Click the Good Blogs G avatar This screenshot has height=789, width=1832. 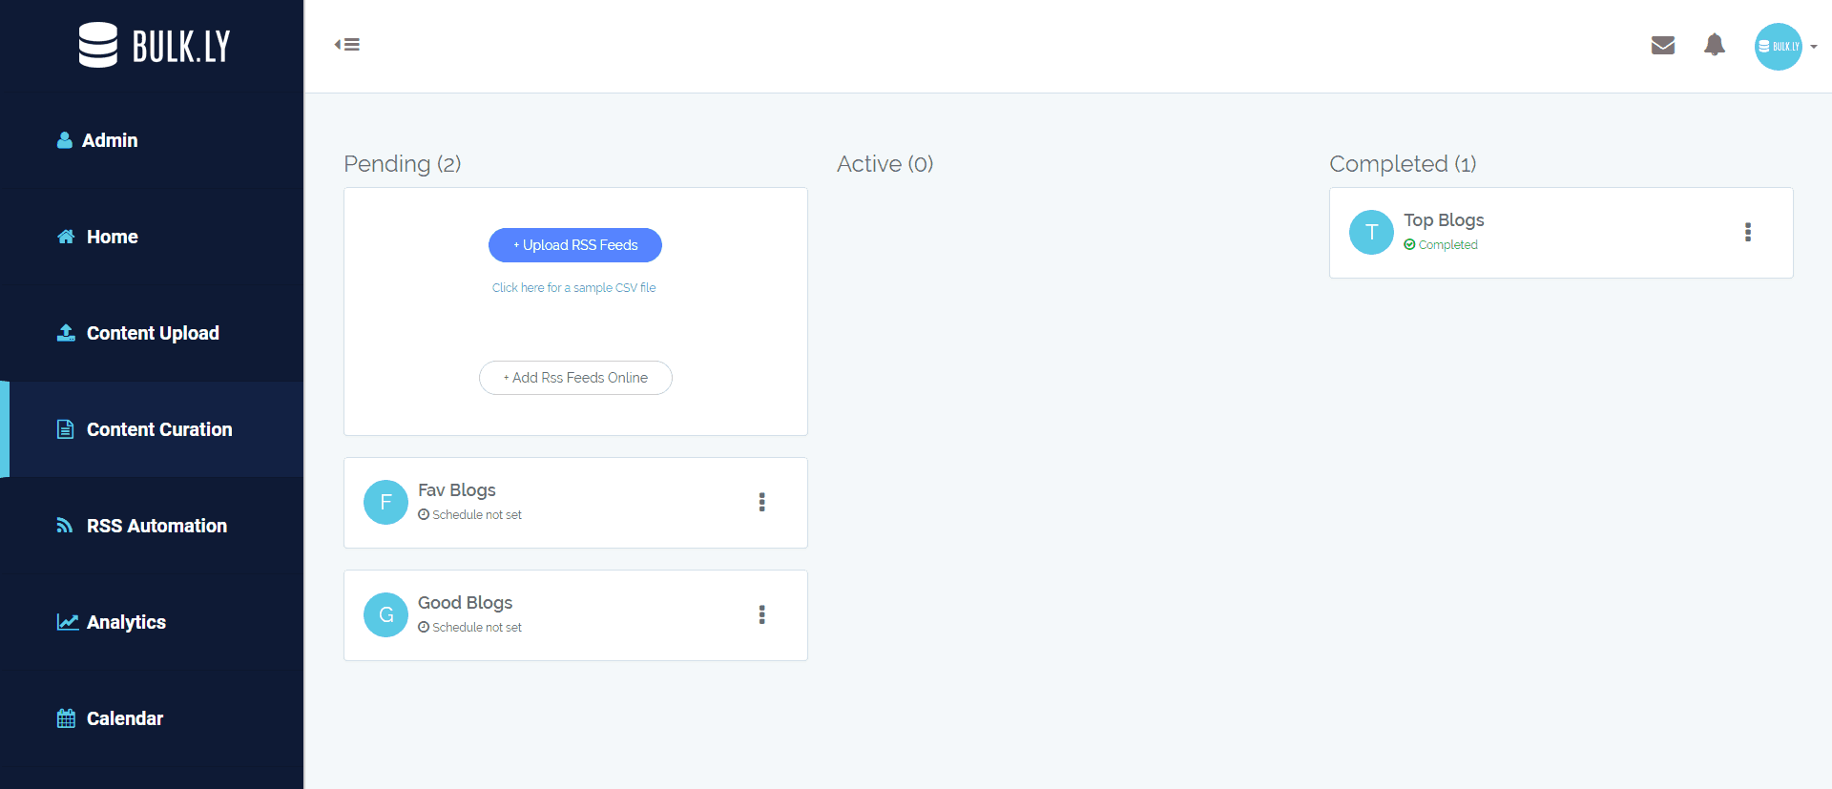click(x=386, y=614)
